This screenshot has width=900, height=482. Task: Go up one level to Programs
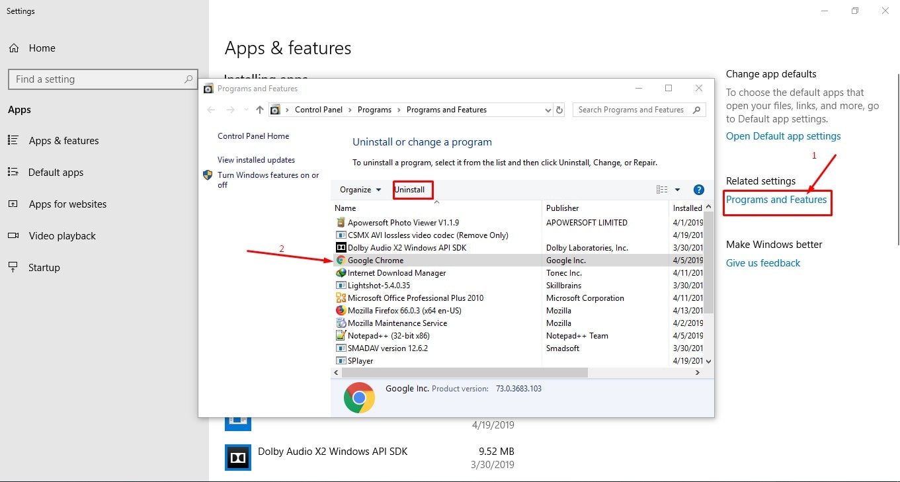click(260, 110)
